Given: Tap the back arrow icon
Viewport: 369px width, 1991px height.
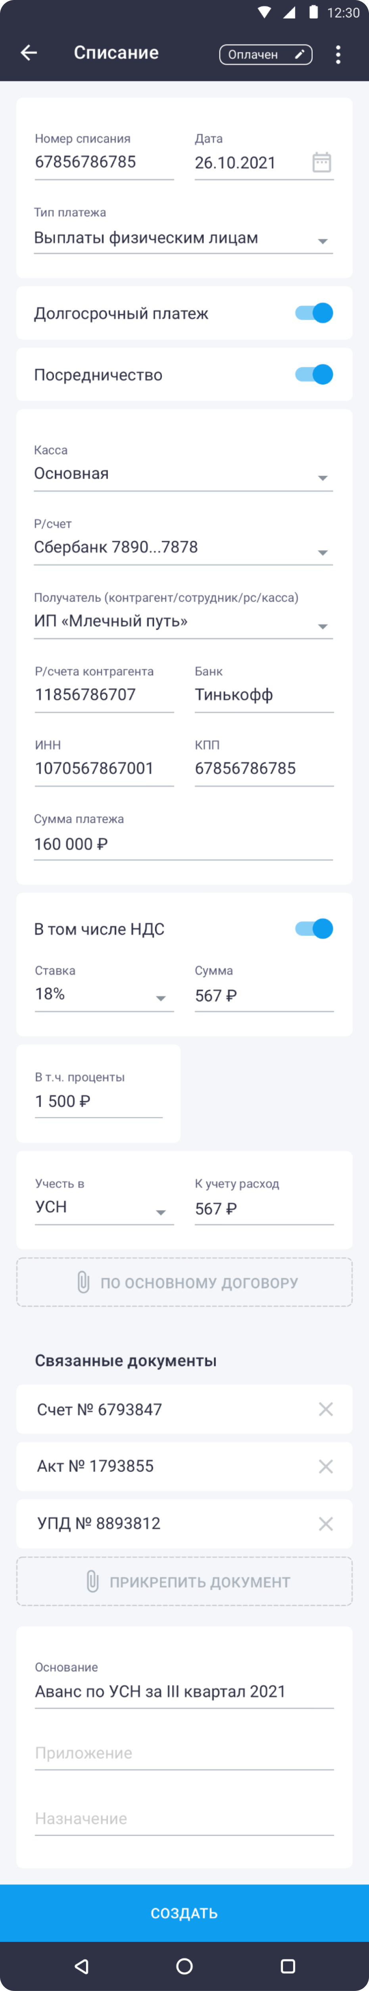Looking at the screenshot, I should click(x=29, y=52).
